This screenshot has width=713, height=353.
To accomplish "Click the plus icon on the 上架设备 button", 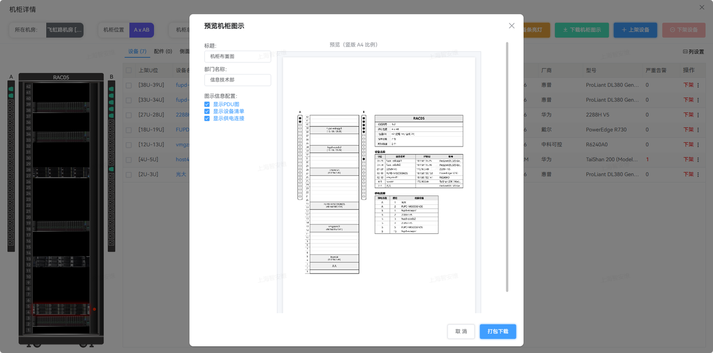I will [624, 30].
